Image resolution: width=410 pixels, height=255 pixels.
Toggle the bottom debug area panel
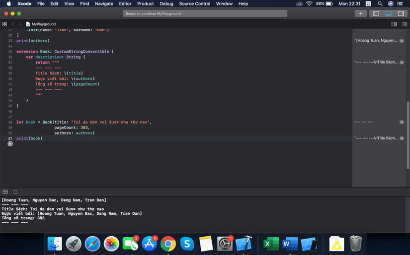[x=388, y=13]
